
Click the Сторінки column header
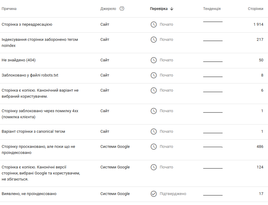[x=255, y=9]
